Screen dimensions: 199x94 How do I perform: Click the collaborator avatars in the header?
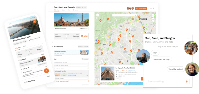pyautogui.click(x=130, y=8)
